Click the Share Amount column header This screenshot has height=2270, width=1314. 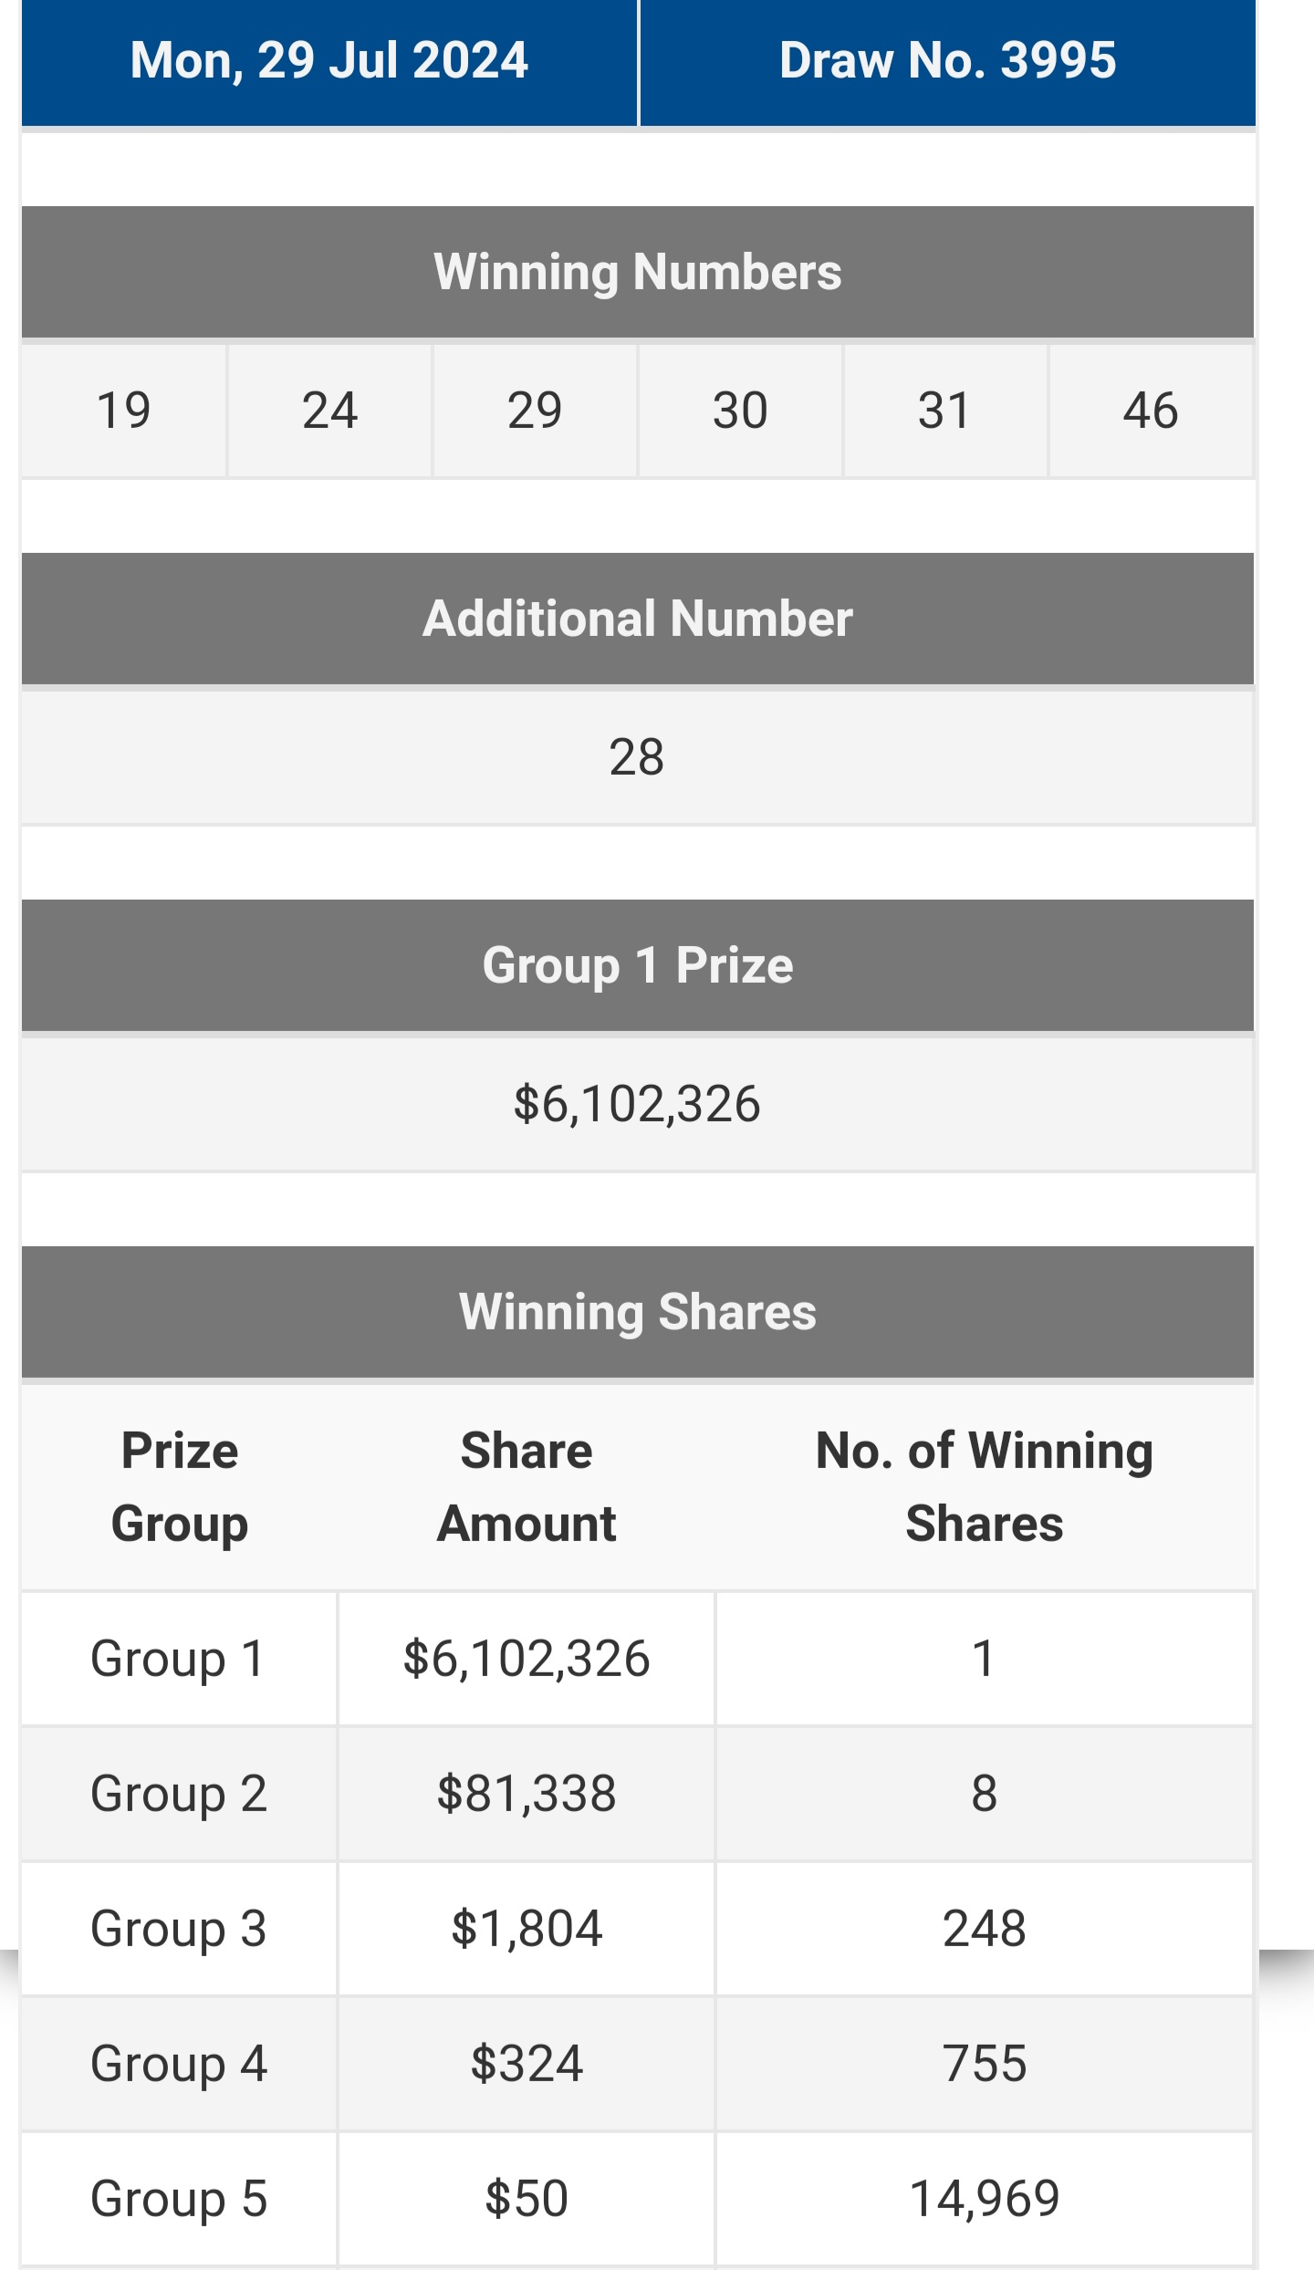click(527, 1487)
